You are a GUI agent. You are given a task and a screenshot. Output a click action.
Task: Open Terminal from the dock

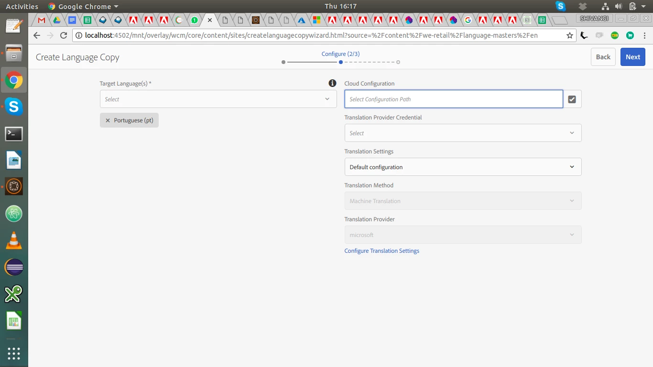(x=14, y=134)
